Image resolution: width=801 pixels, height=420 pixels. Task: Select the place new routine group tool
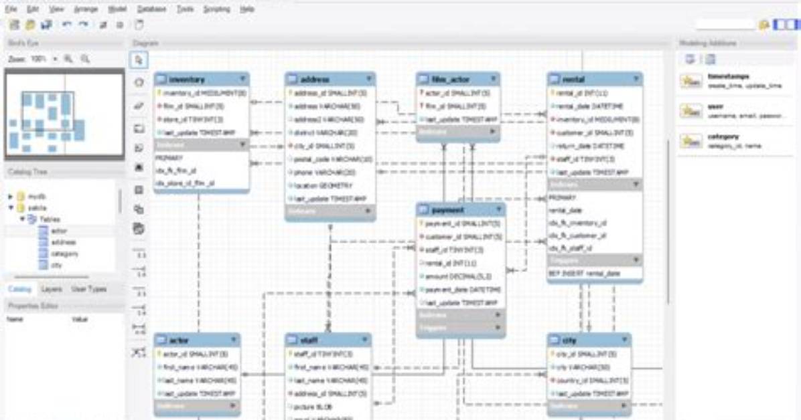139,229
